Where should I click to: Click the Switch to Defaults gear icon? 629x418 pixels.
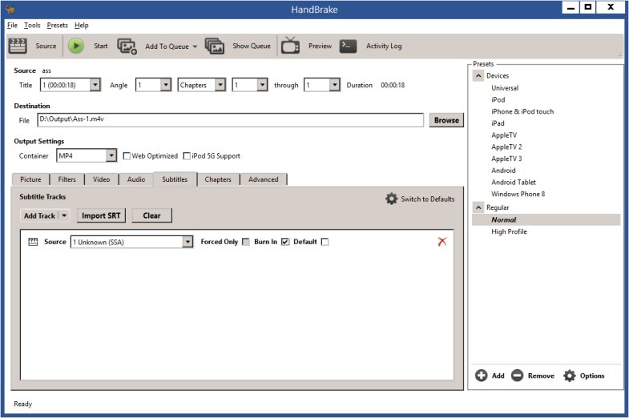click(x=391, y=199)
